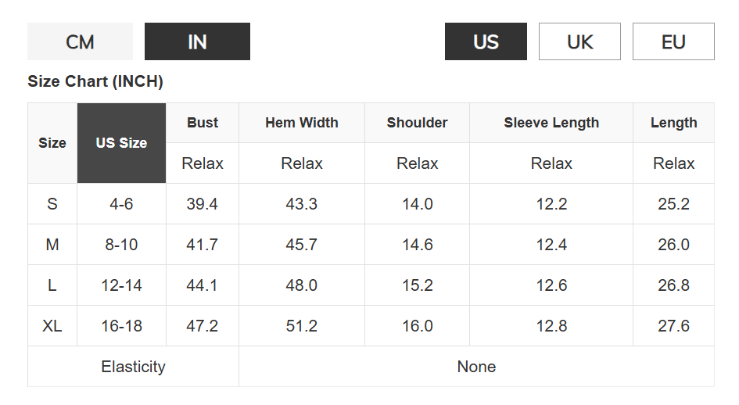Image resolution: width=739 pixels, height=405 pixels.
Task: Click the Length column header
Action: [673, 123]
